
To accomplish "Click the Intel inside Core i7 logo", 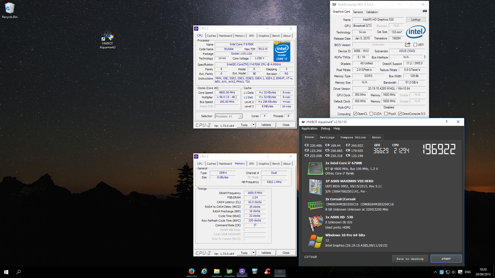I will click(x=282, y=51).
